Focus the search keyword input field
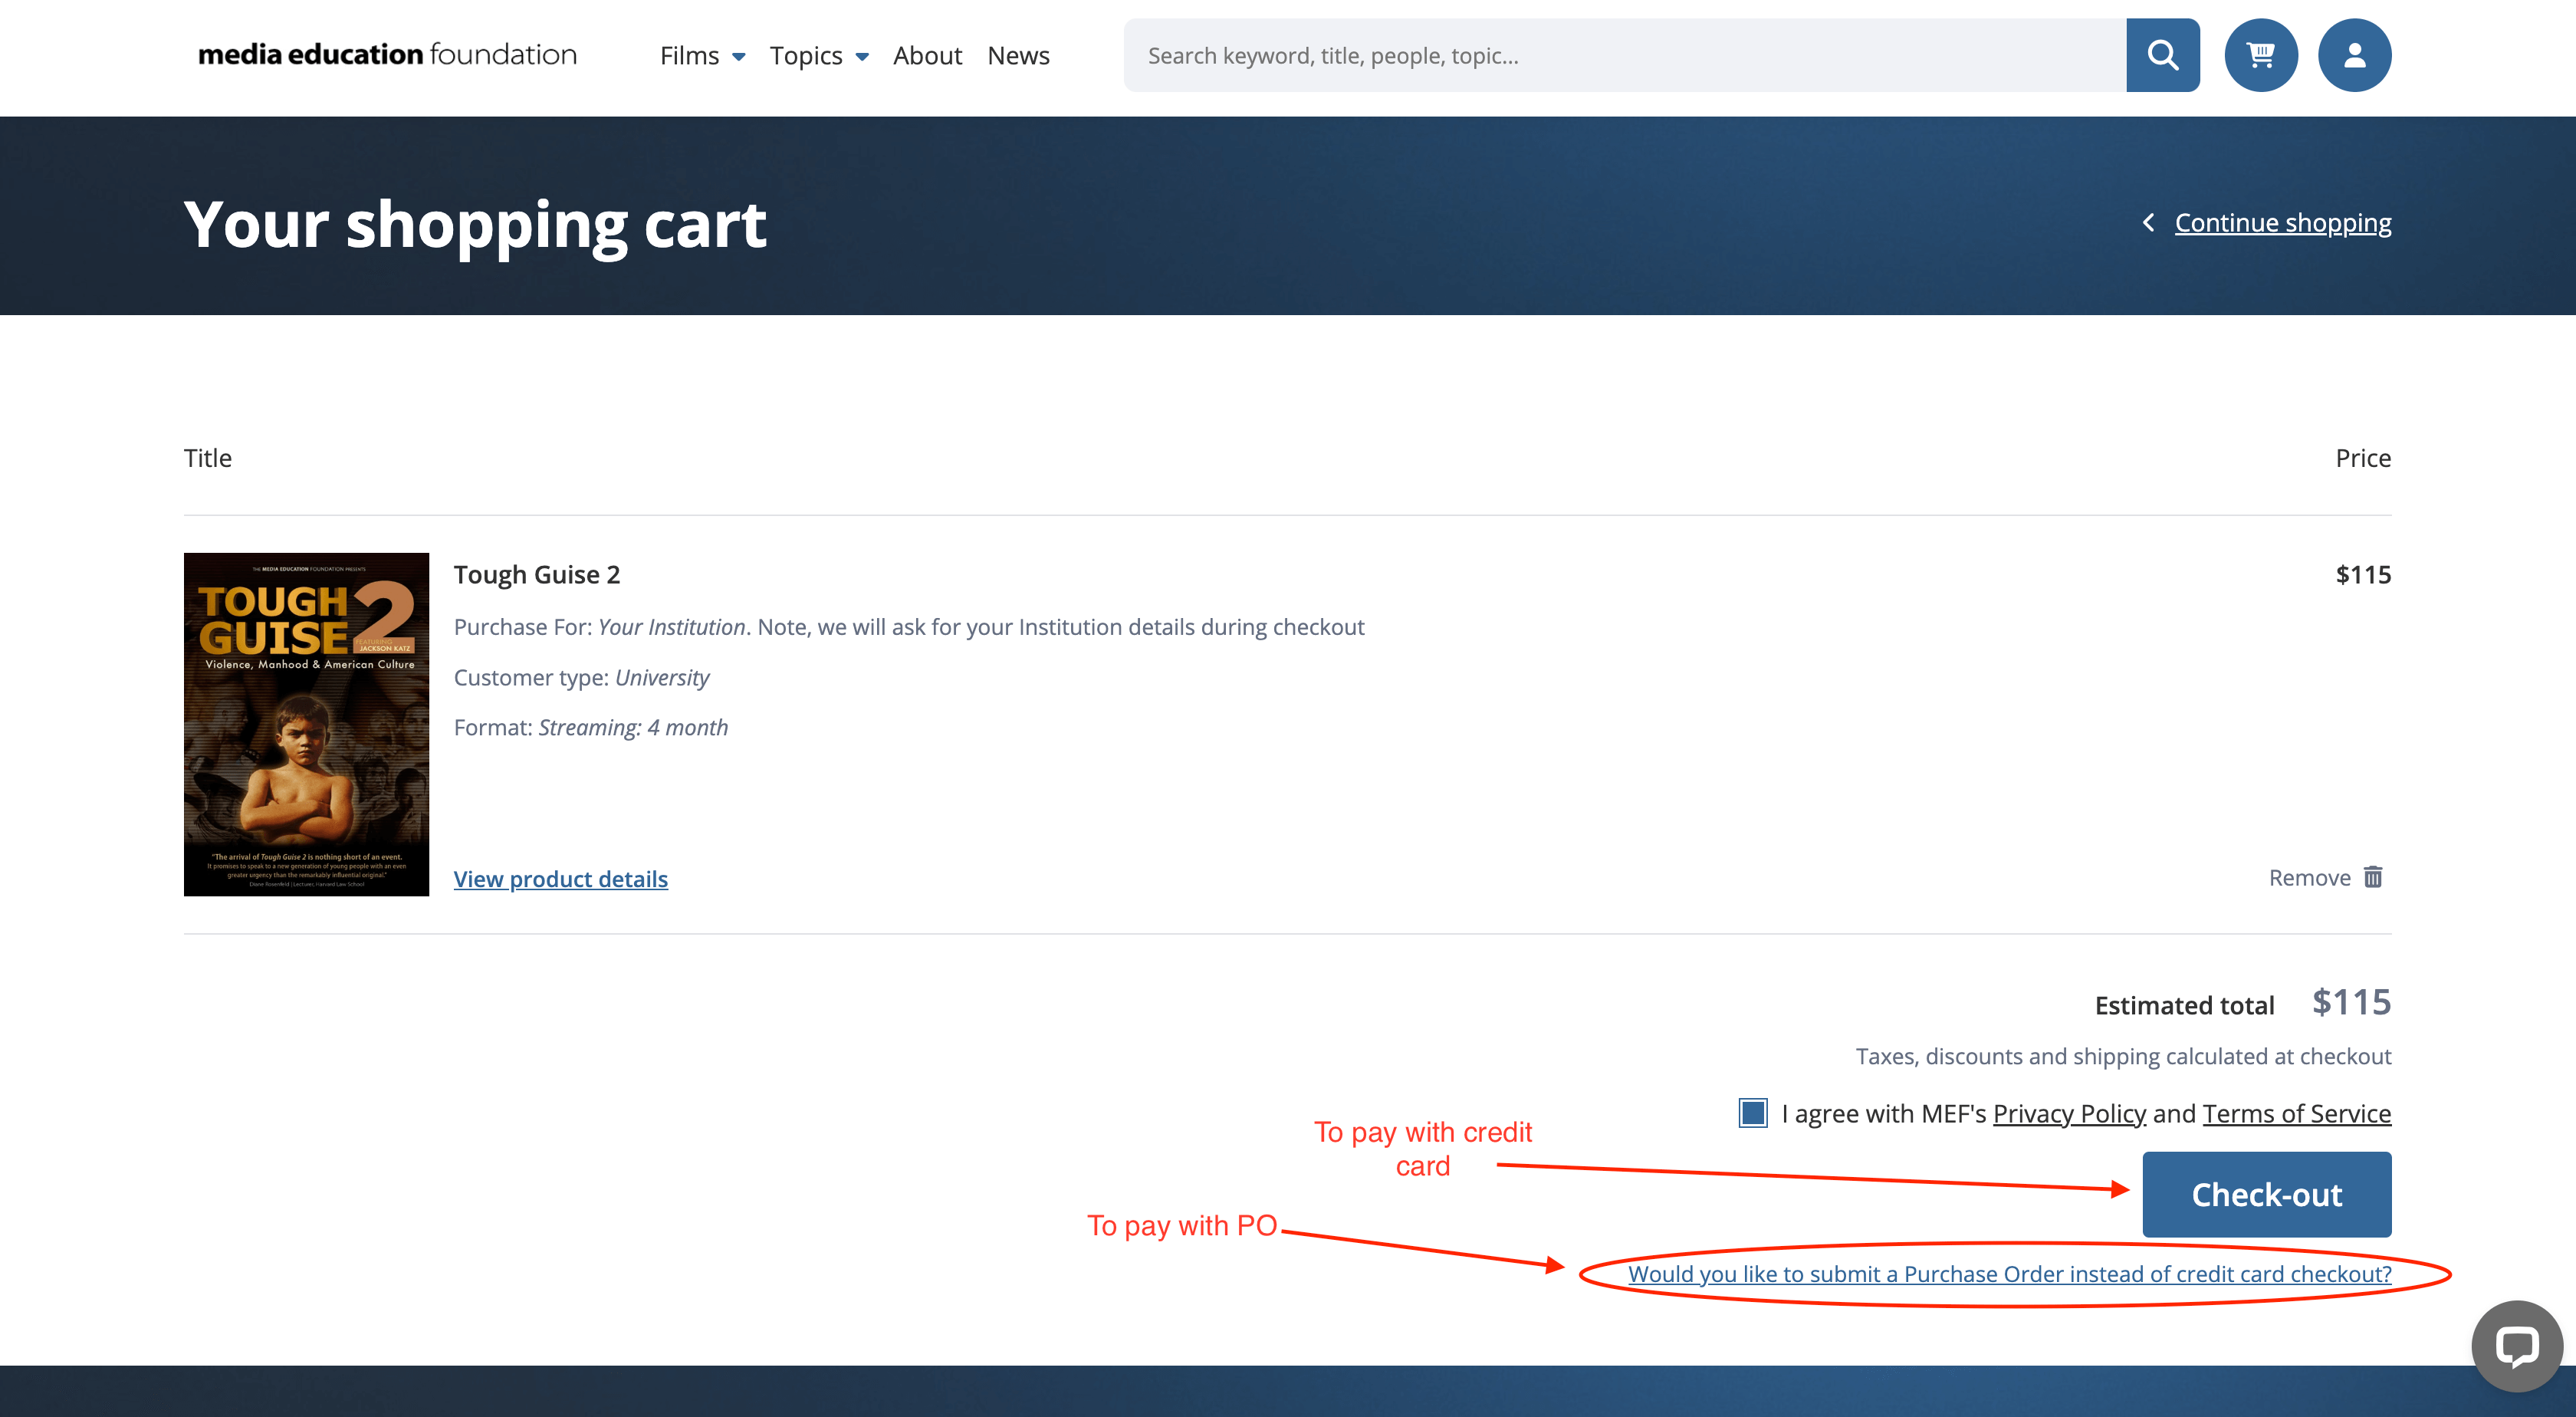This screenshot has width=2576, height=1417. pos(1625,55)
